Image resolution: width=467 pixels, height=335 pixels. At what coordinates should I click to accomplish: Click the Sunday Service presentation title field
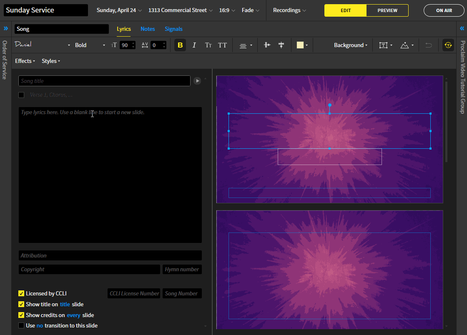pyautogui.click(x=46, y=10)
